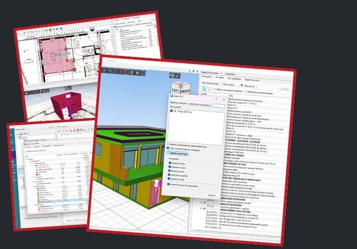This screenshot has height=249, width=357.
Task: Click the first icon in the 3D view toolbar
Action: [104, 71]
